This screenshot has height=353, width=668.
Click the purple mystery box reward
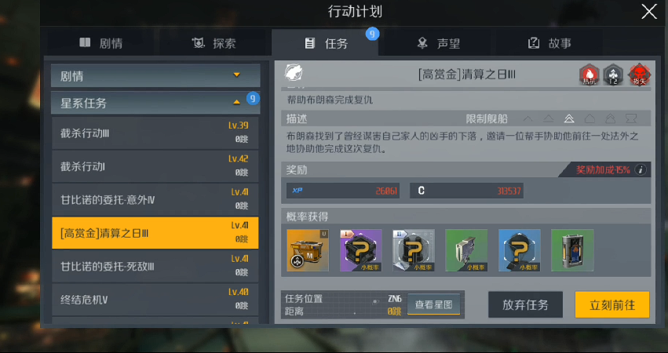[x=361, y=250]
